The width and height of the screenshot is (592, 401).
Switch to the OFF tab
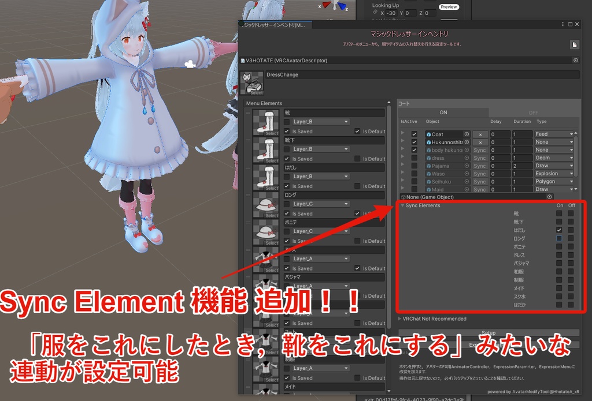coord(534,113)
